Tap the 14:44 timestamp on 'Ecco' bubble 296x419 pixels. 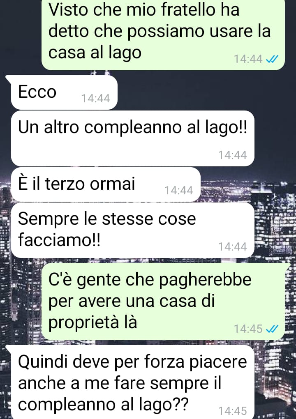(x=95, y=99)
